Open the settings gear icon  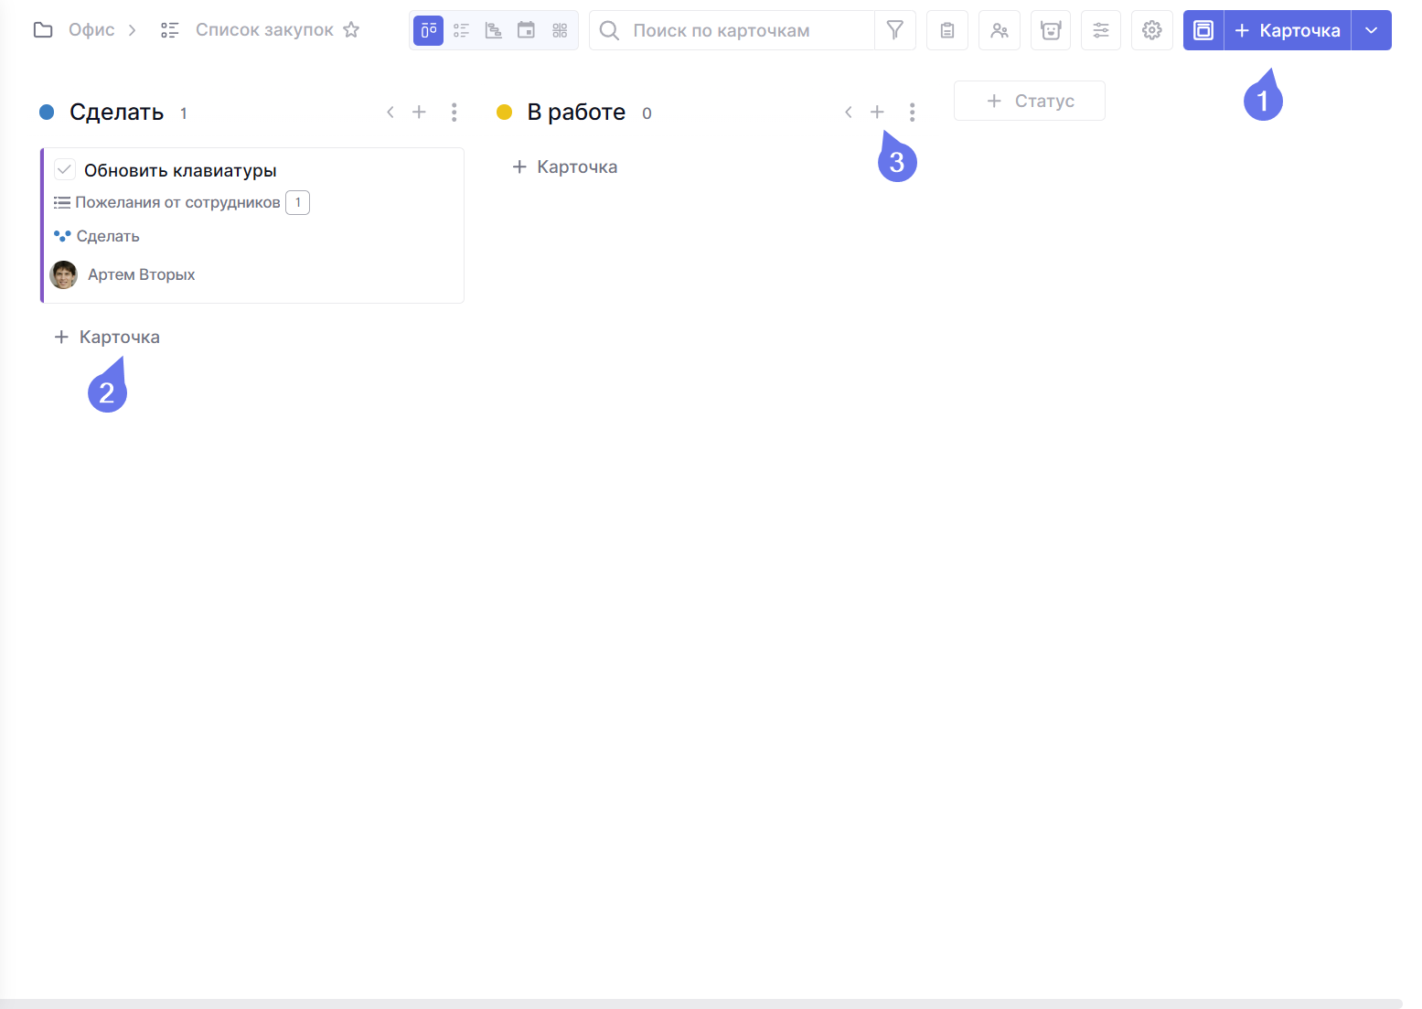1152,30
